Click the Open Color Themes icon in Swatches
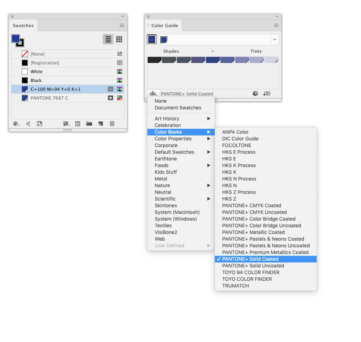Viewport: 361px width, 342px height. point(28,124)
